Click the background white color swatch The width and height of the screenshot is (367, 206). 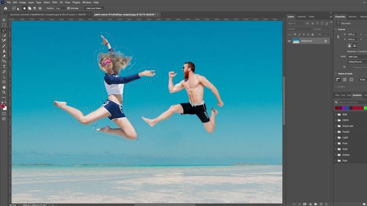click(x=5, y=109)
